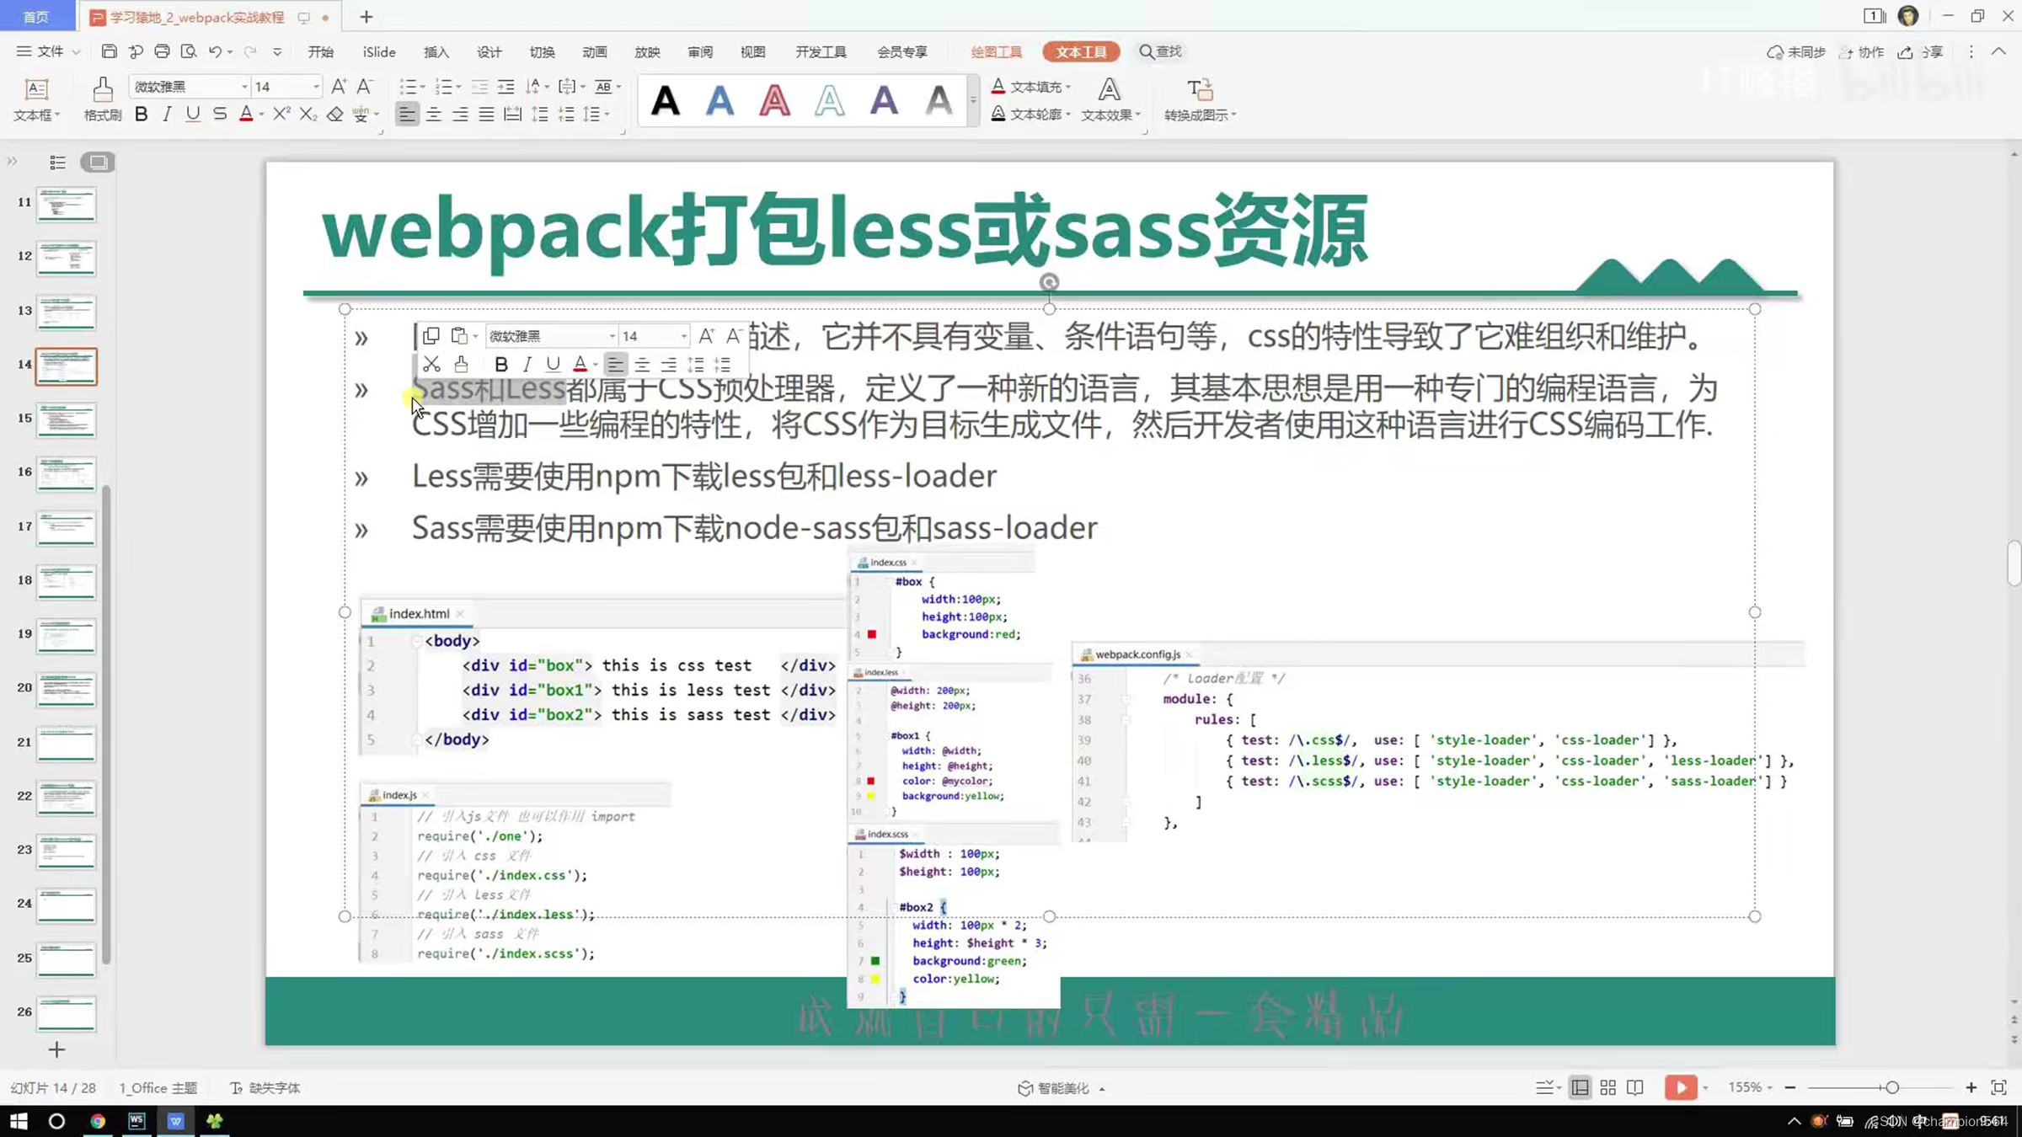Toggle center align in ribbon

pos(434,114)
